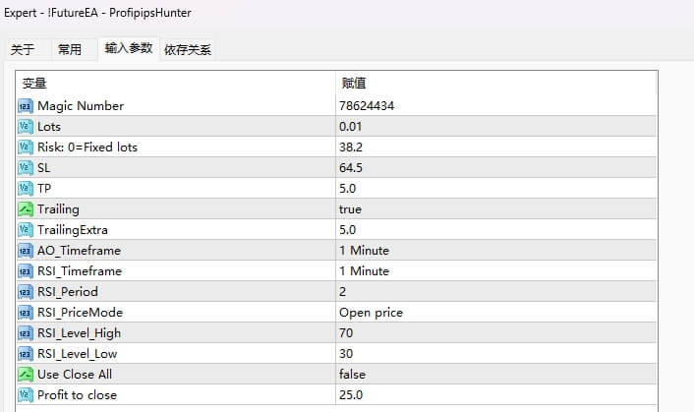Open the RSI_PriceMode Open price dropdown

(371, 313)
